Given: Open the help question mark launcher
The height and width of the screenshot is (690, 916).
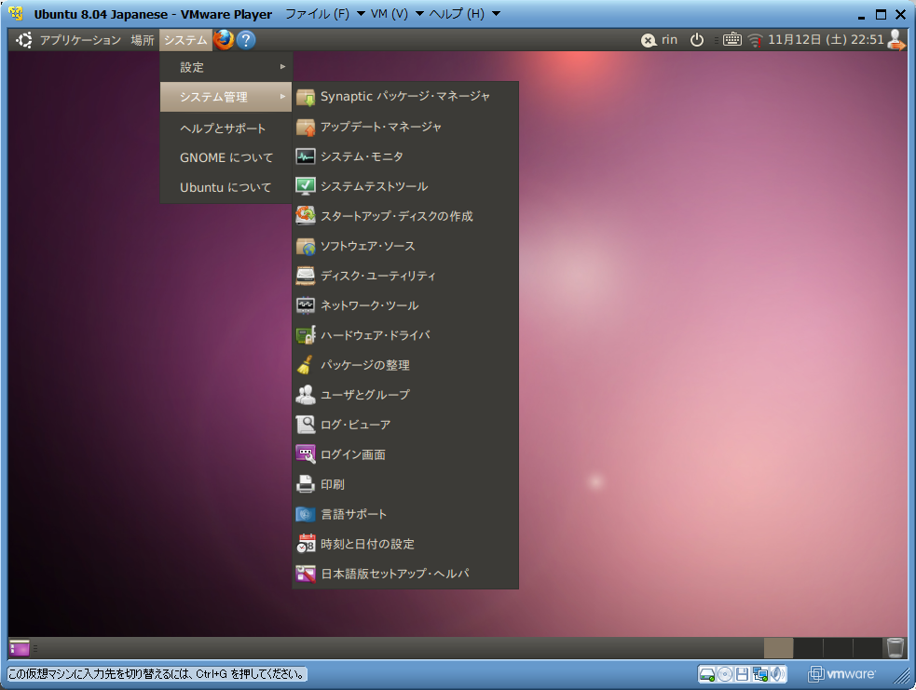Looking at the screenshot, I should [x=246, y=40].
